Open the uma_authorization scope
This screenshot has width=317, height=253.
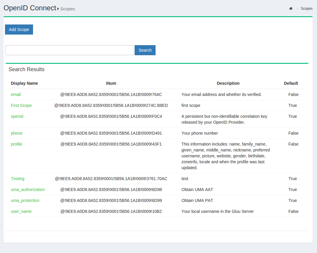(x=28, y=190)
